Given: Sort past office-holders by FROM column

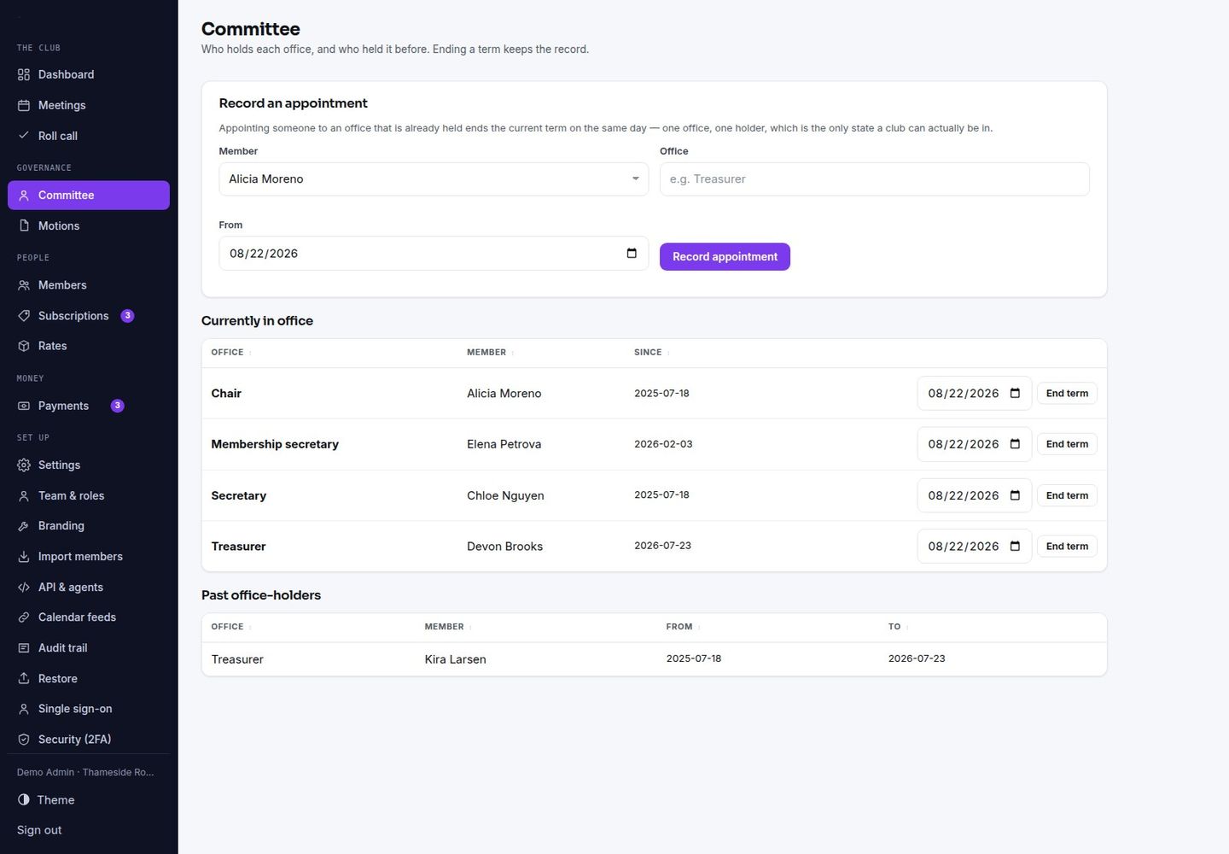Looking at the screenshot, I should click(683, 627).
